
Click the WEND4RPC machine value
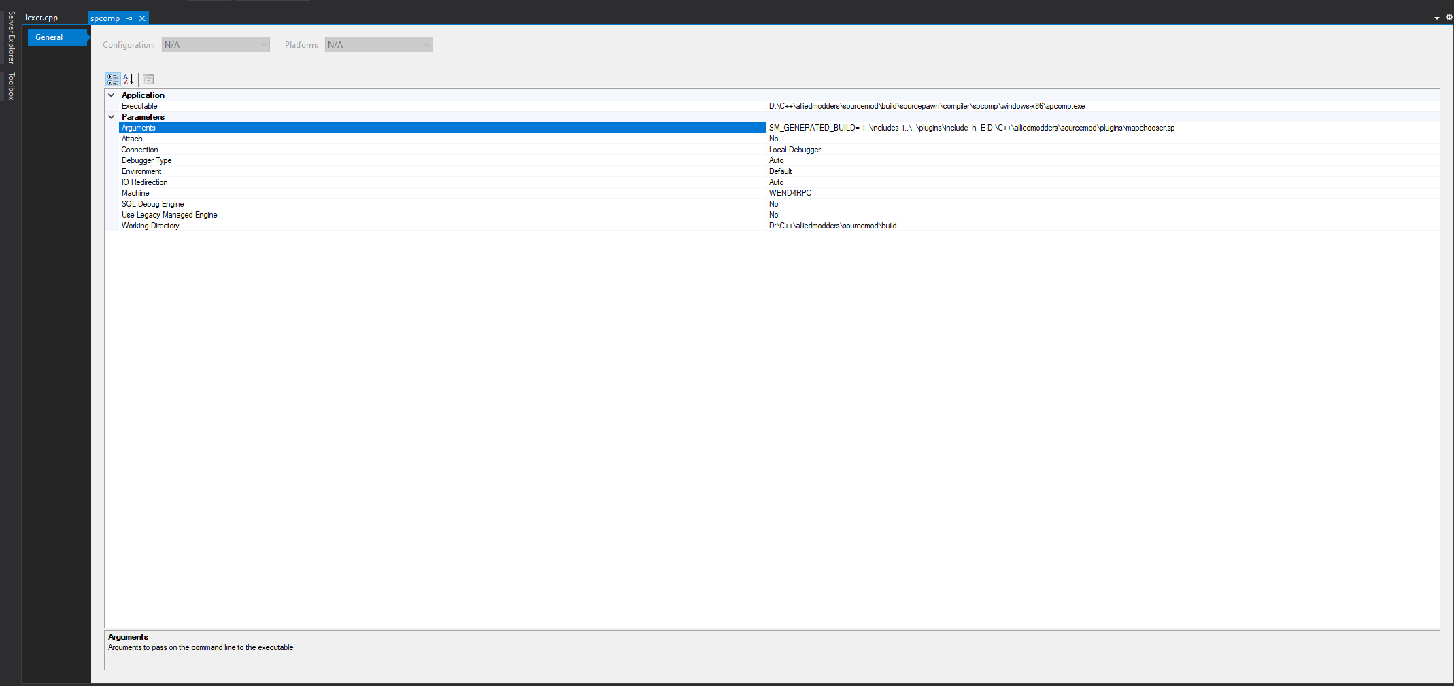[x=790, y=193]
